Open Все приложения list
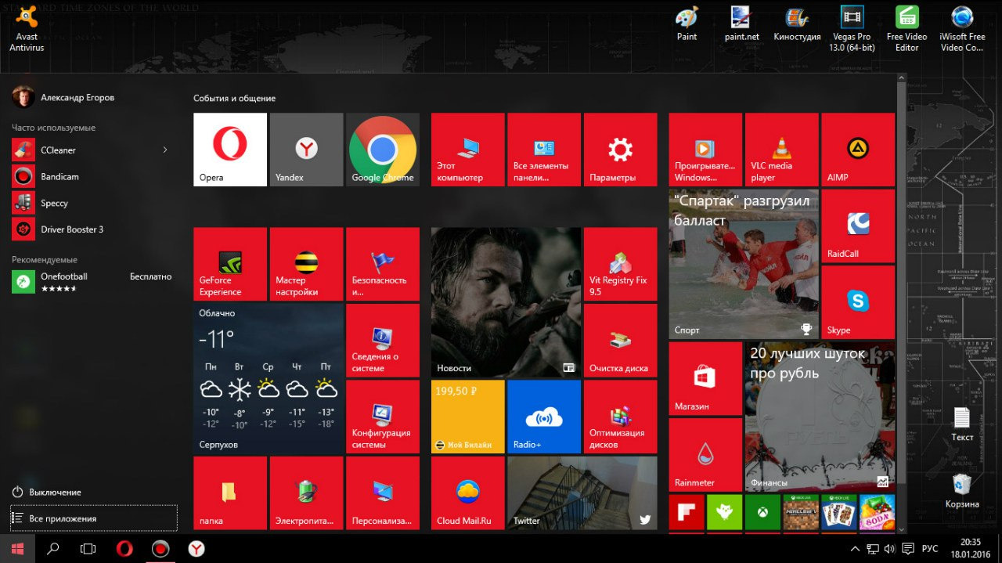The height and width of the screenshot is (563, 1002). (93, 518)
